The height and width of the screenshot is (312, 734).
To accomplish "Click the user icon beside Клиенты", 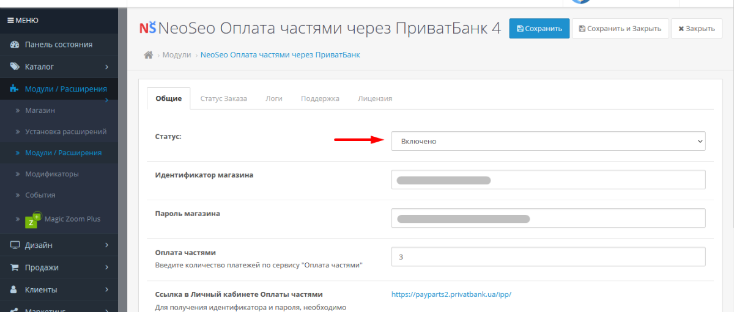I will tap(15, 289).
